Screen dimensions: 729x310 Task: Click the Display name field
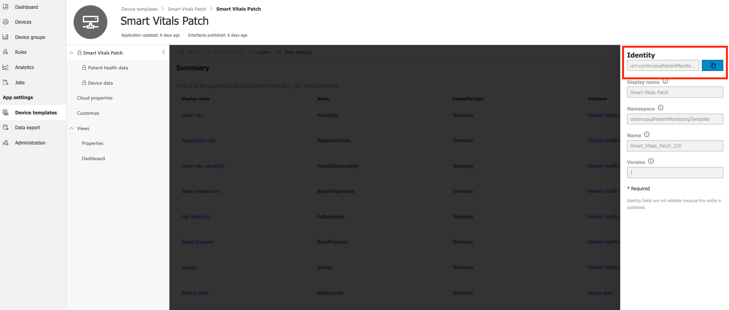(x=675, y=92)
